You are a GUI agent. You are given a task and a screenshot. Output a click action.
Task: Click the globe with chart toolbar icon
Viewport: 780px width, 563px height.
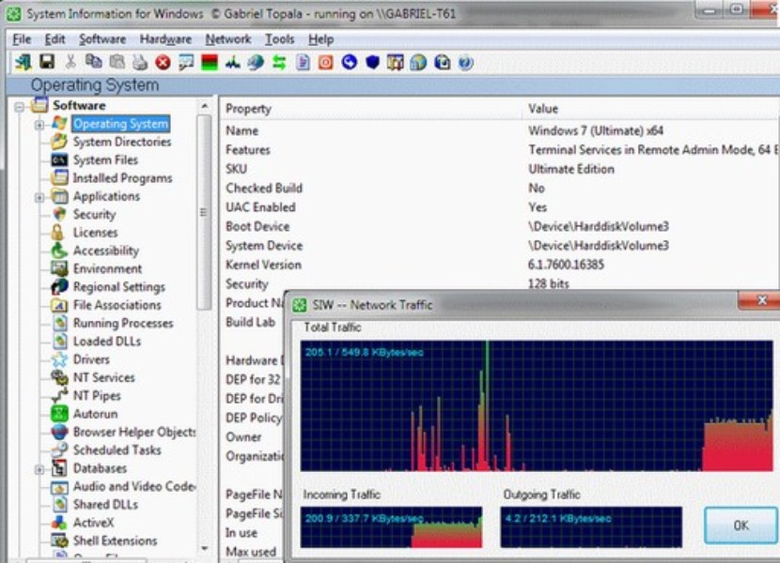418,63
